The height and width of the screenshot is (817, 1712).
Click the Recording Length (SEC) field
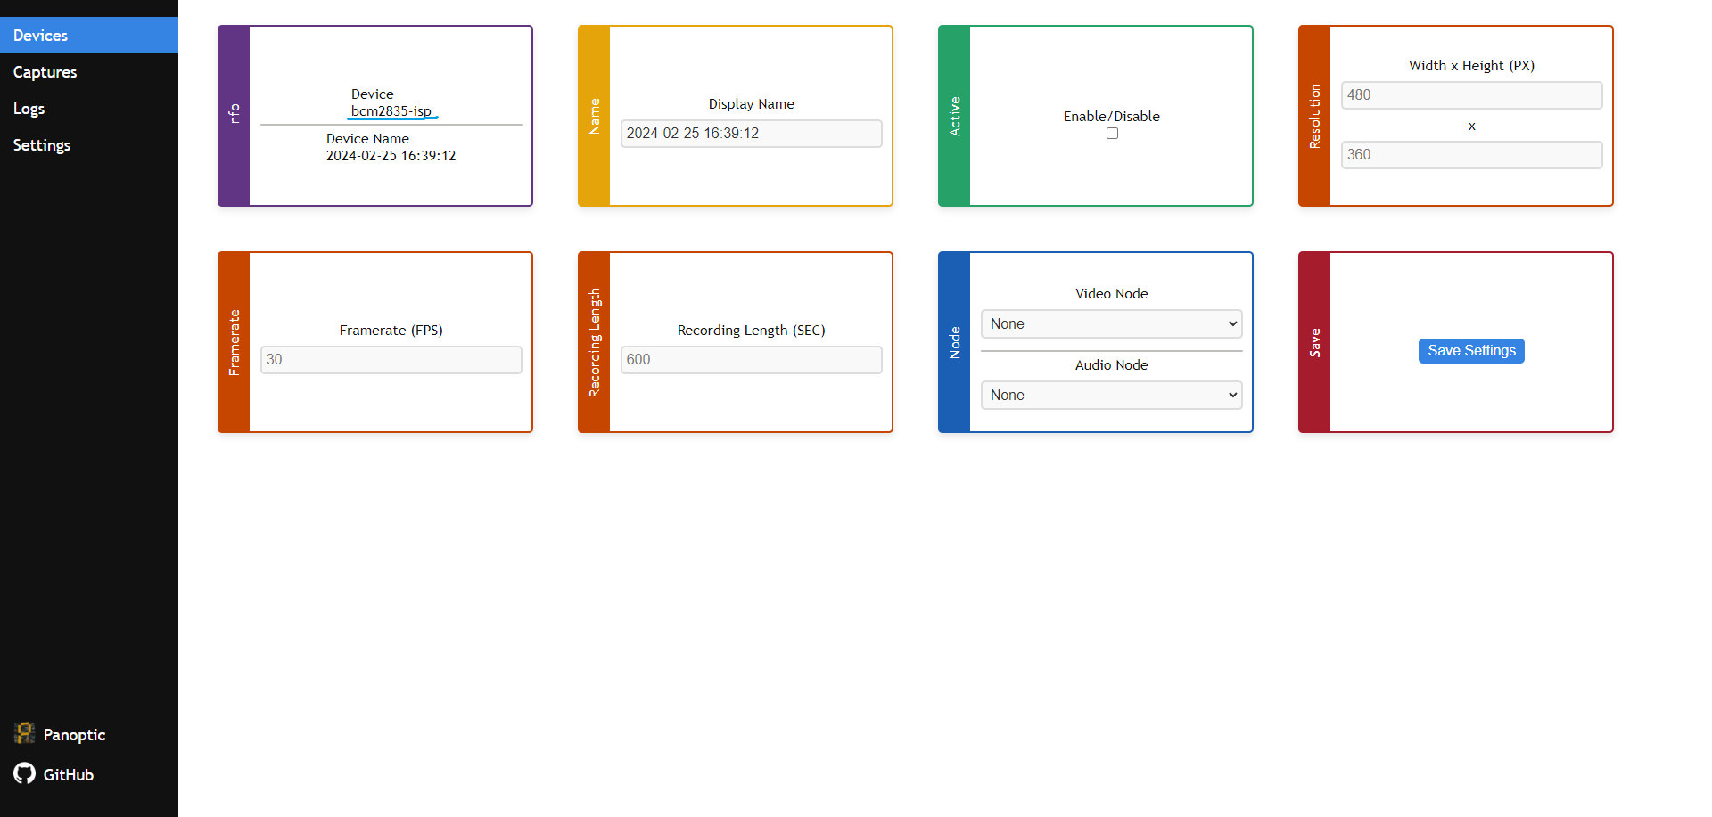coord(751,360)
